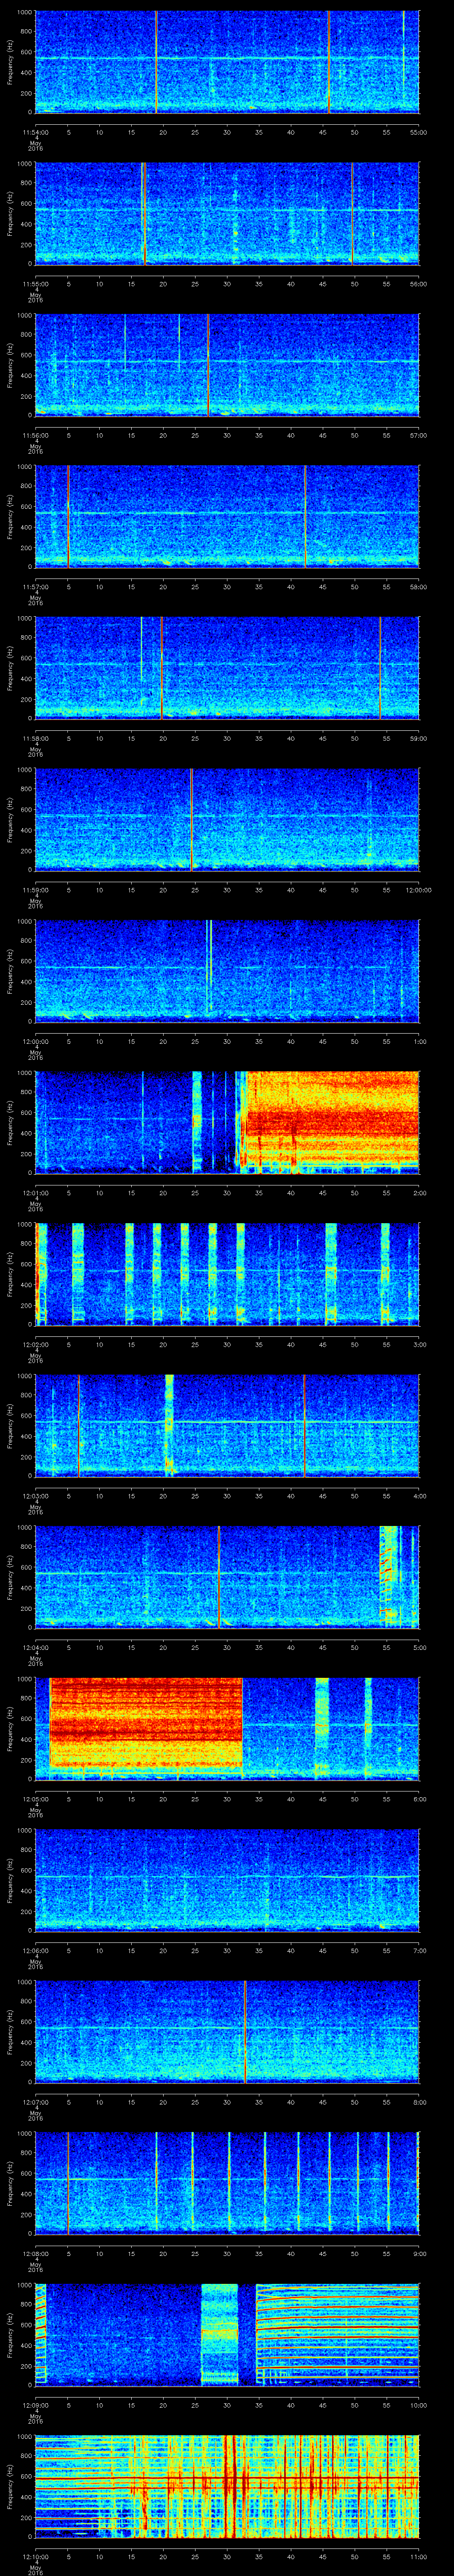This screenshot has width=454, height=2576.
Task: Click the 12:09:00 start time label
Action: coord(36,2405)
